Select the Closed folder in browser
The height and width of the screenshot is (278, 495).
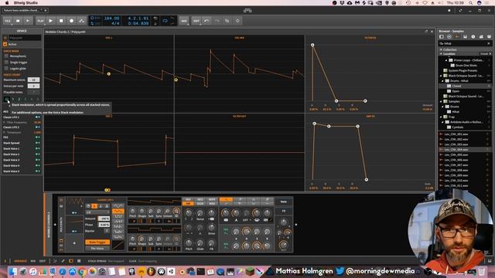click(464, 86)
